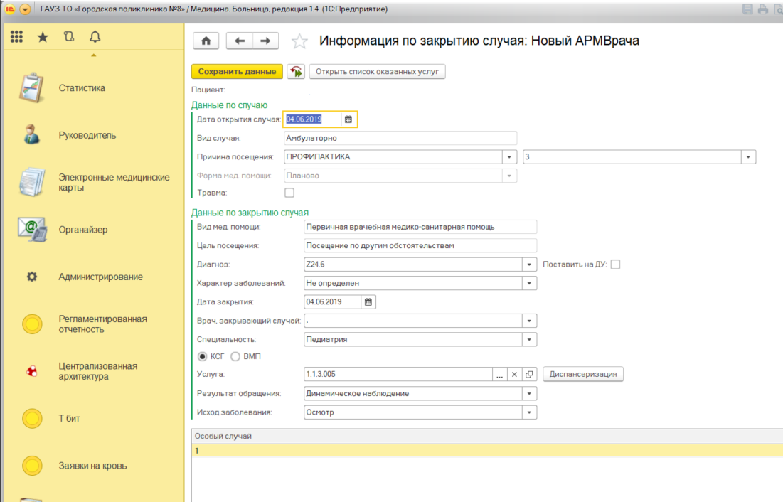Image resolution: width=783 pixels, height=502 pixels.
Task: Expand the Причина посещения dropdown
Action: [509, 156]
